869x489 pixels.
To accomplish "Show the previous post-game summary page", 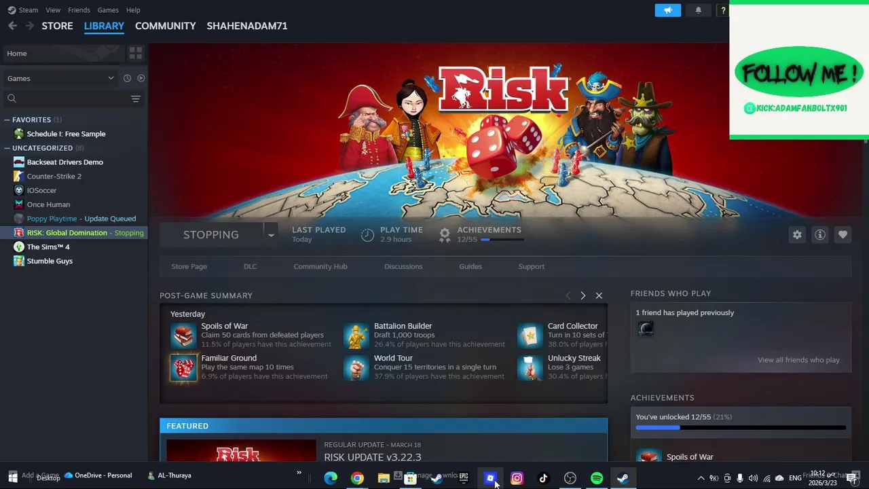I will click(x=568, y=295).
